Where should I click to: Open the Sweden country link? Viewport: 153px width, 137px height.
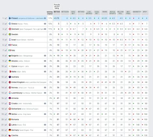[15, 34]
